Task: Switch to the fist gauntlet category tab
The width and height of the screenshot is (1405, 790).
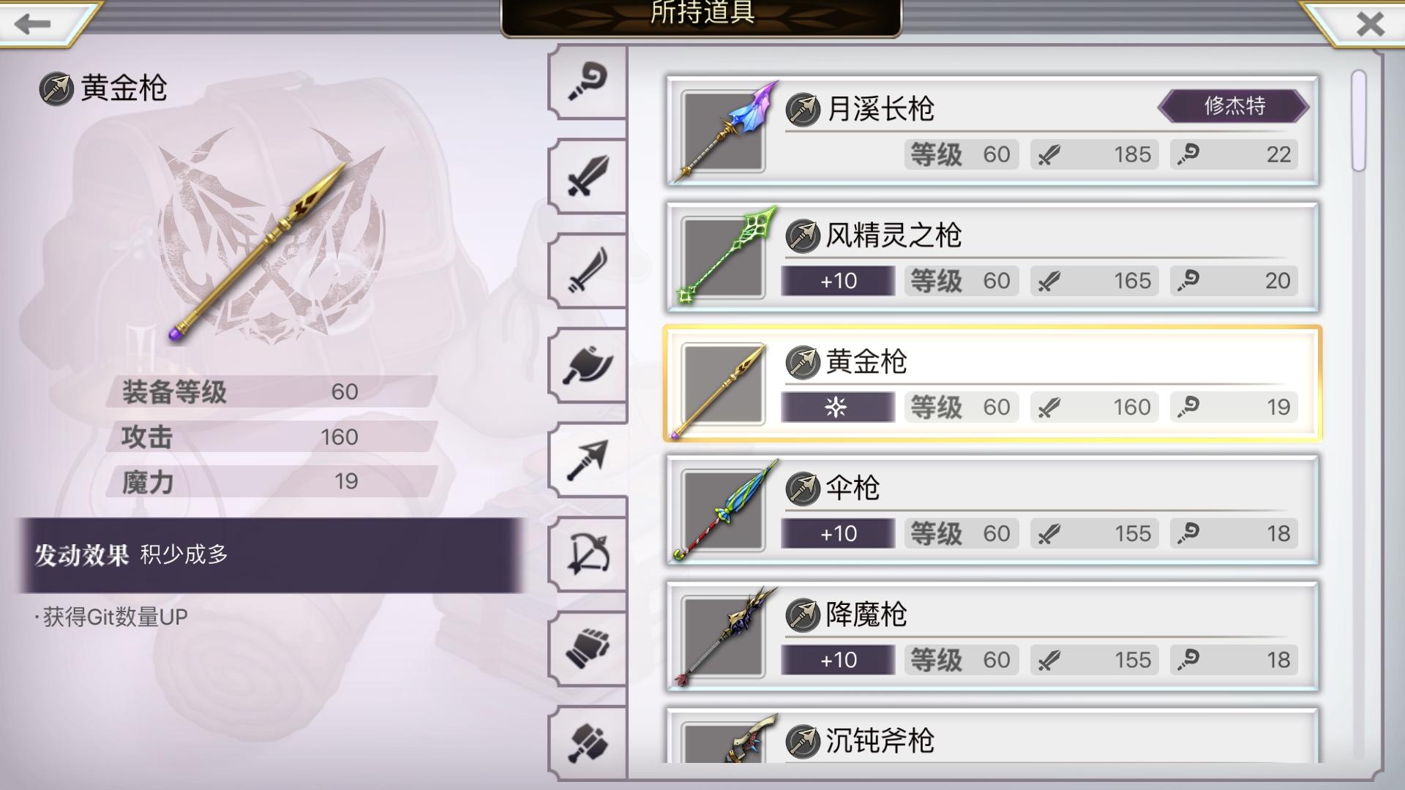Action: tap(588, 649)
